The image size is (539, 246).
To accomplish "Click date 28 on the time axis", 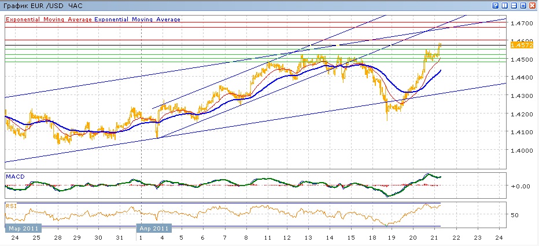I will pyautogui.click(x=58, y=237).
